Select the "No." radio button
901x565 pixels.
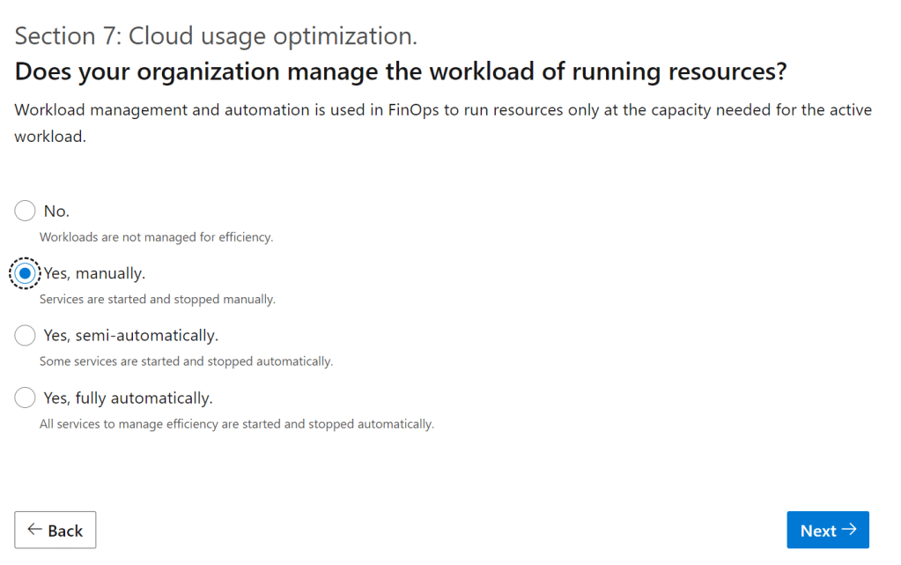tap(26, 212)
